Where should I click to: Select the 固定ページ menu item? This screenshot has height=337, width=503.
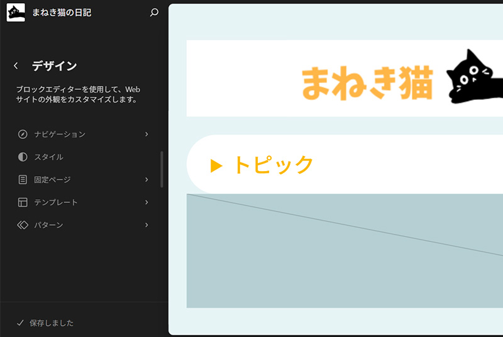coord(52,180)
